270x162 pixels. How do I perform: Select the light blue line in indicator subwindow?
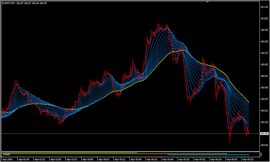point(208,155)
